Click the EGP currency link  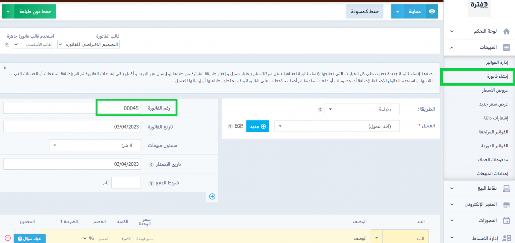tap(238, 126)
